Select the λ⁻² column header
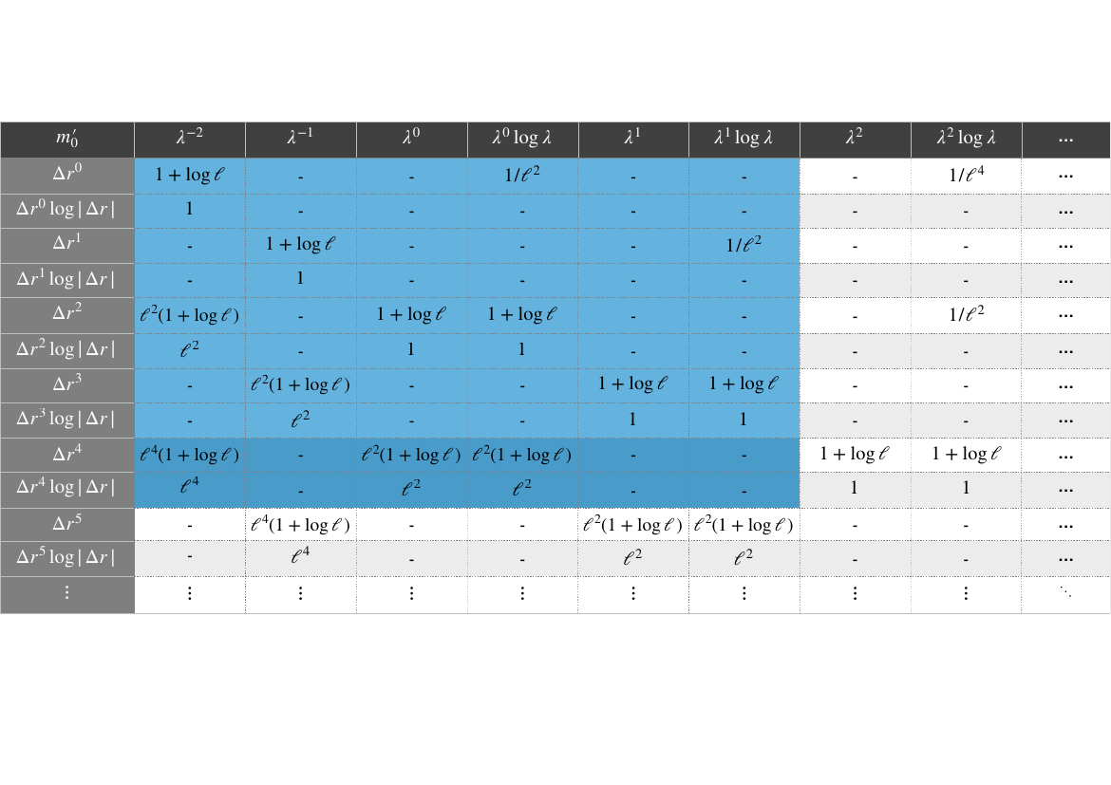Image resolution: width=1111 pixels, height=785 pixels. pyautogui.click(x=190, y=140)
